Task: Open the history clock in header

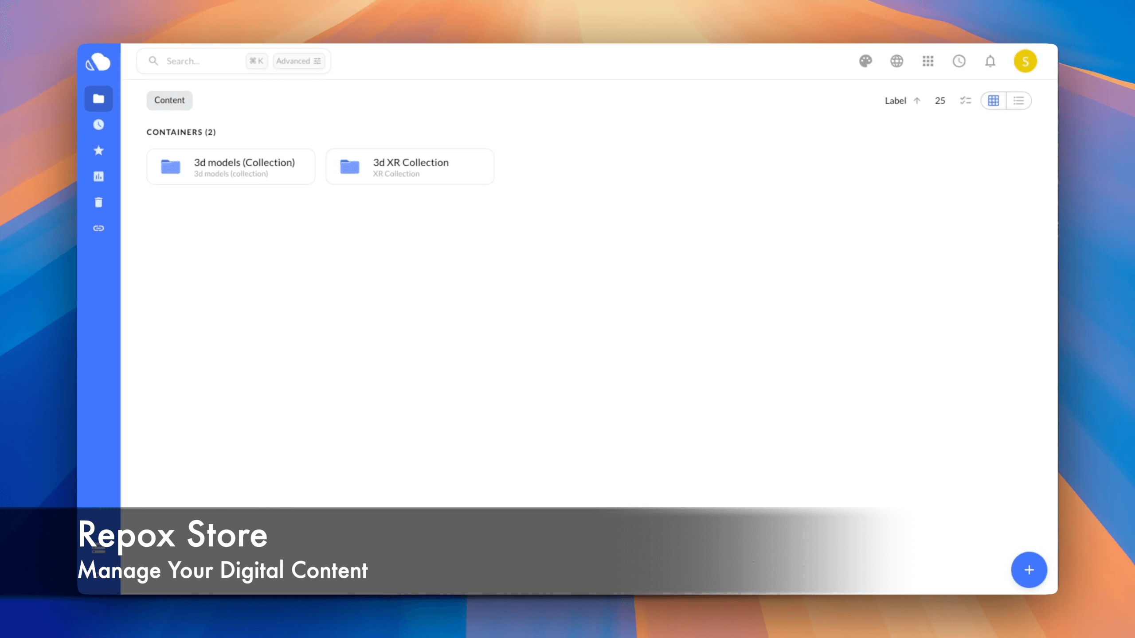Action: 959,61
